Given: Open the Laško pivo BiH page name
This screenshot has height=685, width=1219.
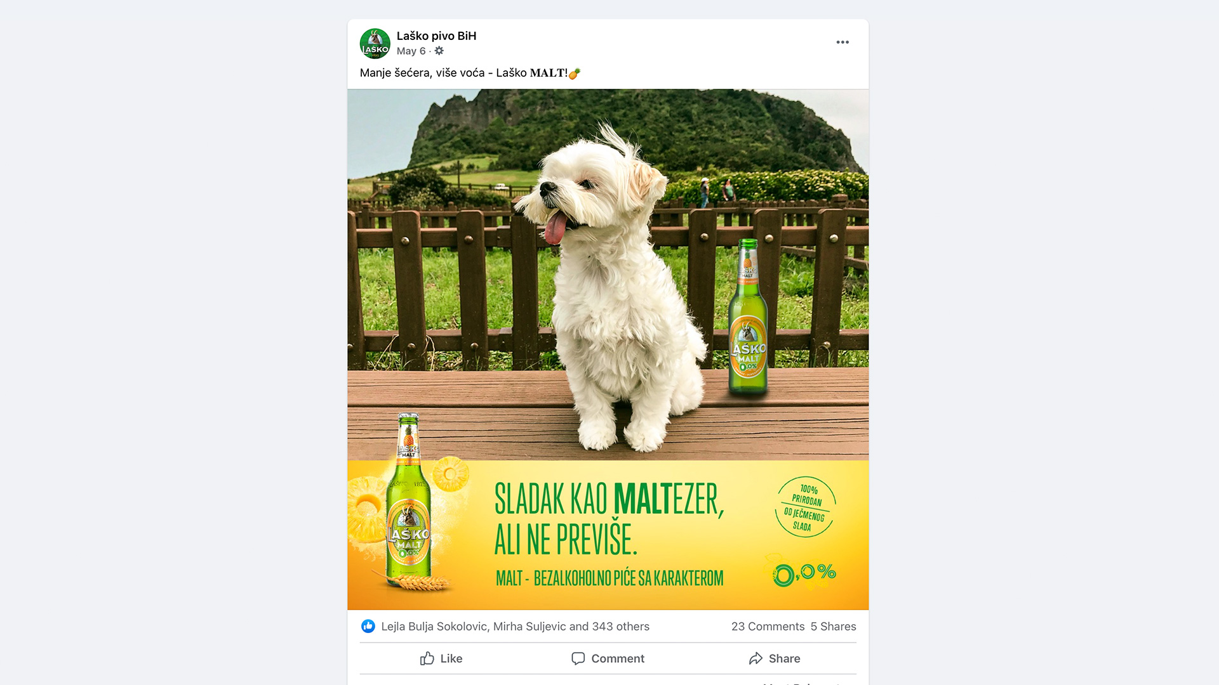Looking at the screenshot, I should pos(436,36).
